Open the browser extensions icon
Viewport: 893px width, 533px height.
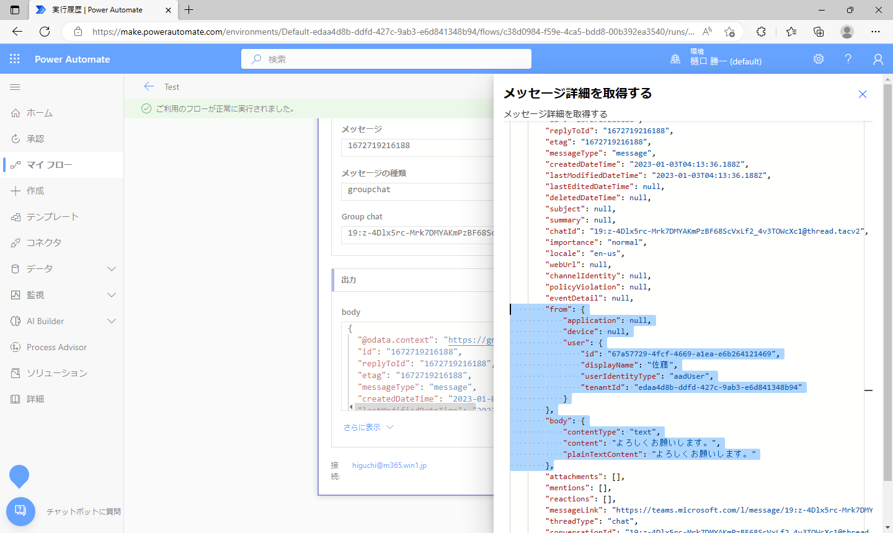(762, 32)
